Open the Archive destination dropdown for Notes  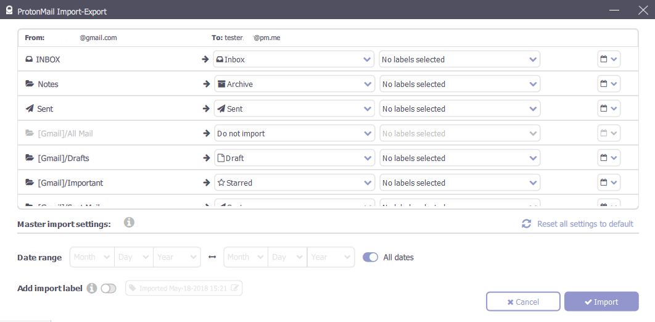294,84
